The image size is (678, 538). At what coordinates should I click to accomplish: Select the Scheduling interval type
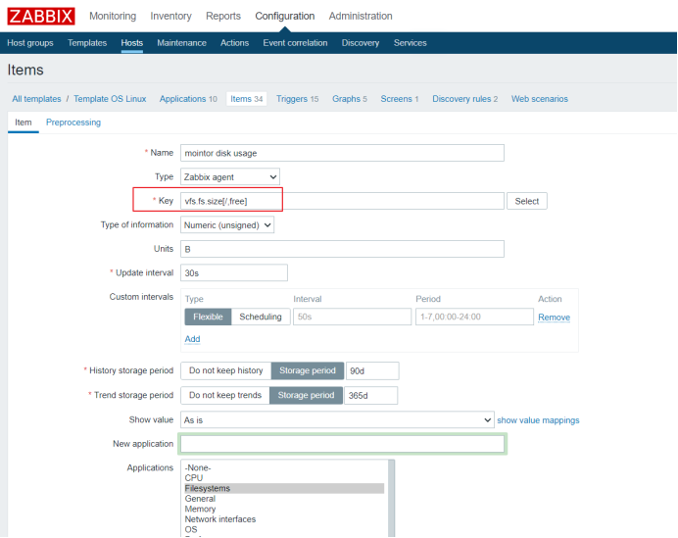261,317
